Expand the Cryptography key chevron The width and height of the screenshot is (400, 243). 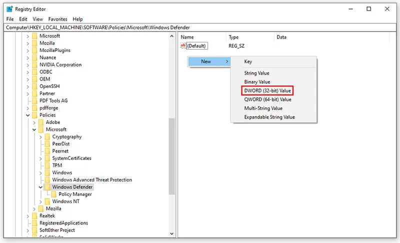tap(40, 137)
